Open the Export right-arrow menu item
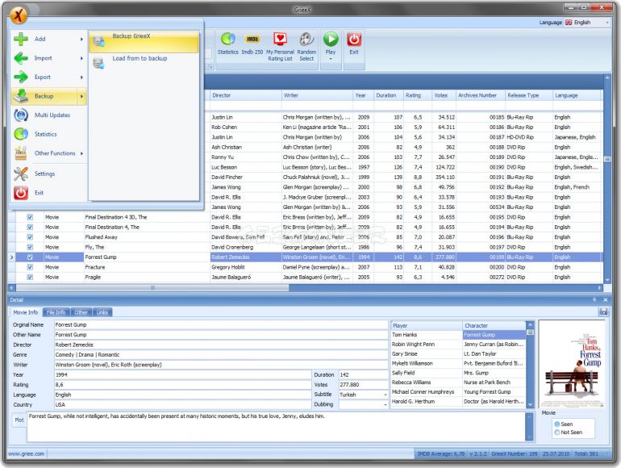621x468 pixels. 48,77
